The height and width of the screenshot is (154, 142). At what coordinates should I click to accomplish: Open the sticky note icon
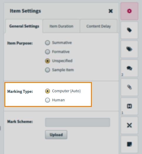tap(129, 144)
